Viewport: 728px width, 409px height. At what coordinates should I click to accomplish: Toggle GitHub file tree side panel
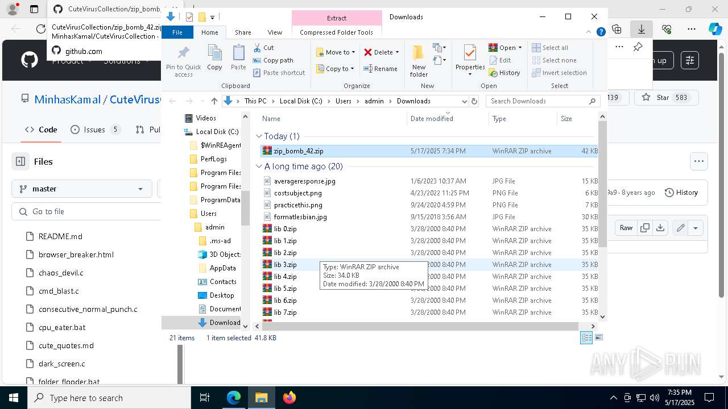(20, 161)
